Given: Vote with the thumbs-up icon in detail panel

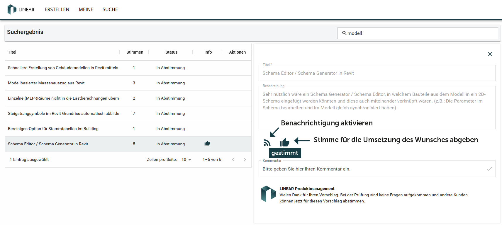Looking at the screenshot, I should pyautogui.click(x=284, y=142).
